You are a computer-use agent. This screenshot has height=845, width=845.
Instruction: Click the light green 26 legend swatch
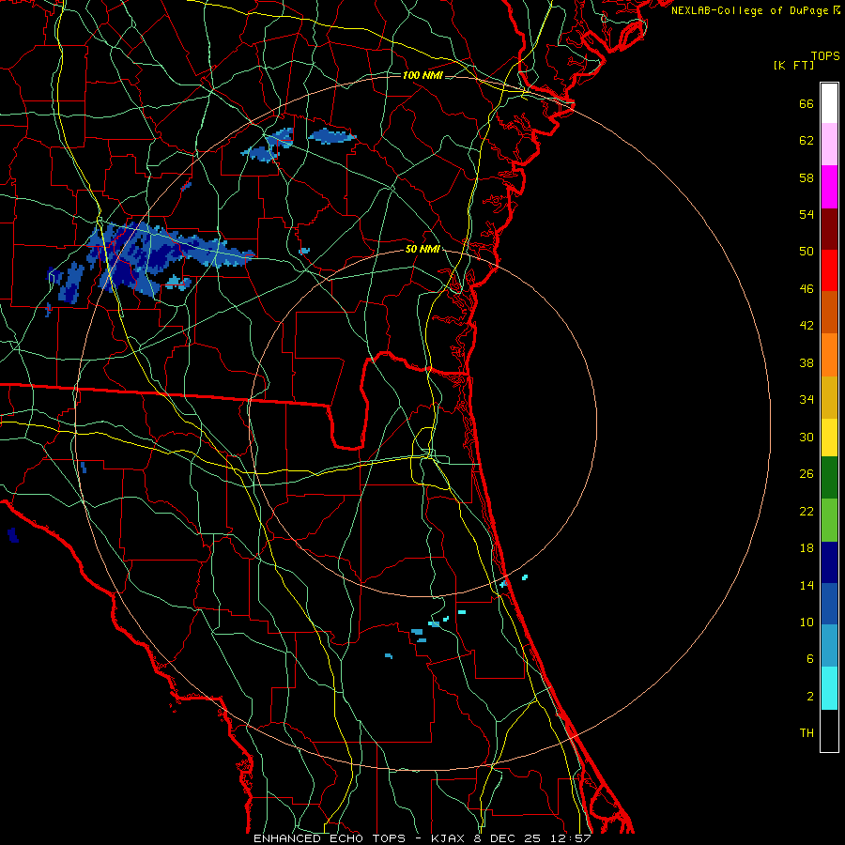coord(829,520)
